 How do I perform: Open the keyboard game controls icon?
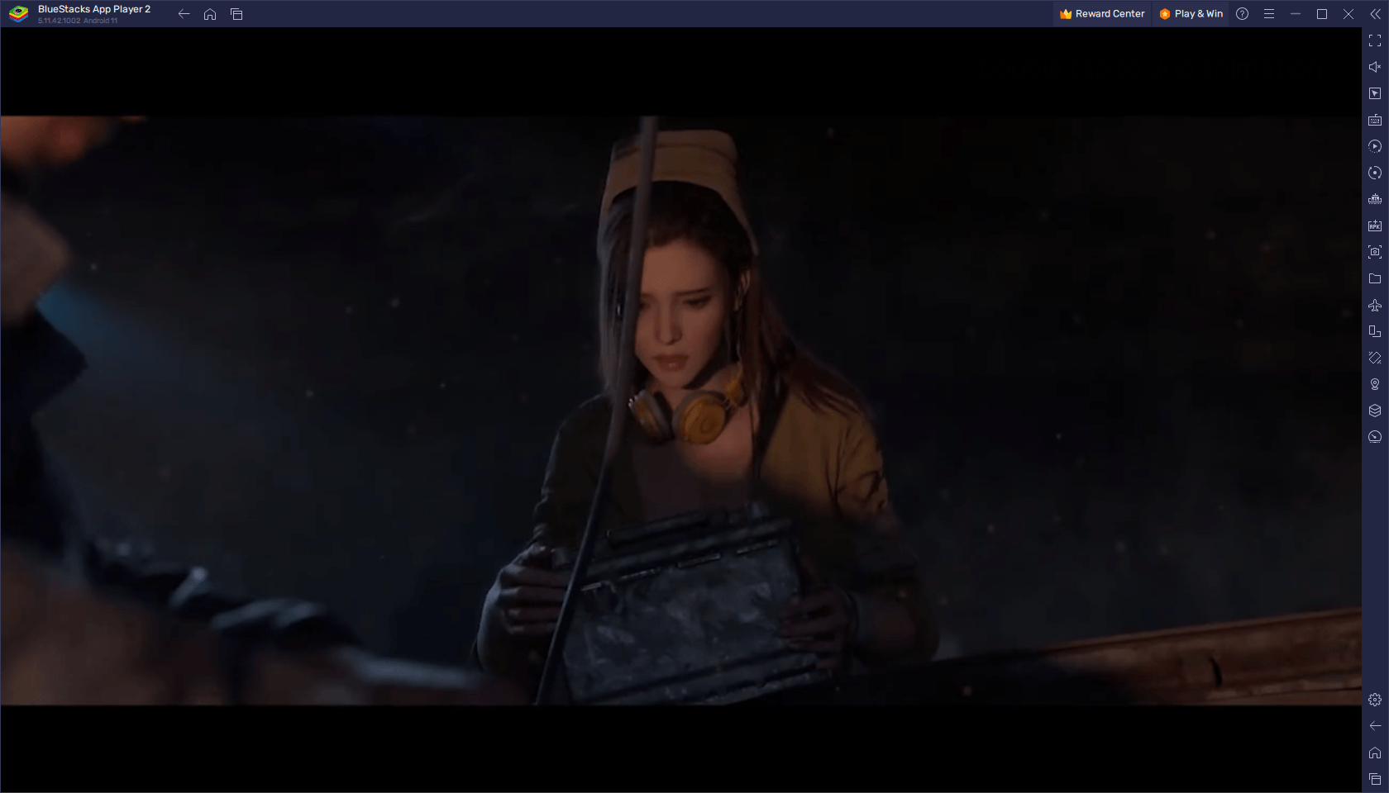pos(1375,120)
